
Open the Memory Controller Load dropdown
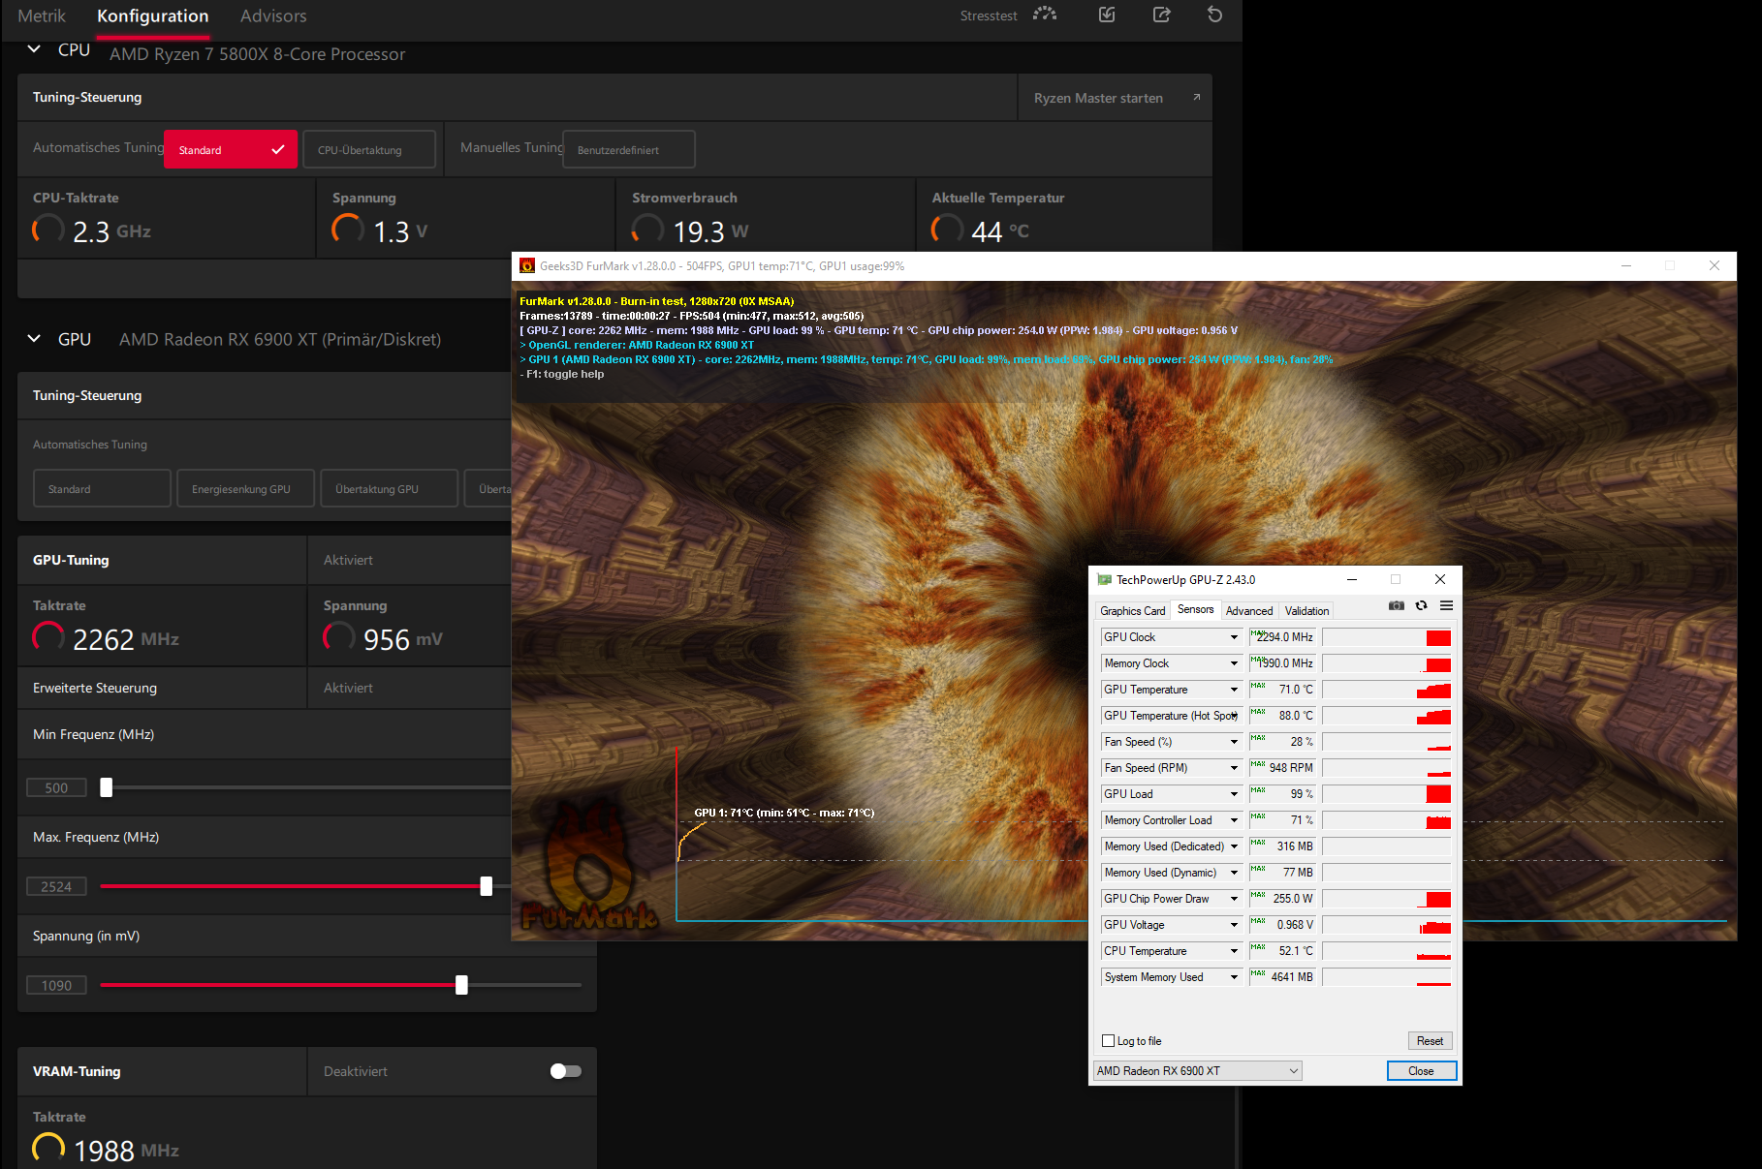[x=1234, y=820]
